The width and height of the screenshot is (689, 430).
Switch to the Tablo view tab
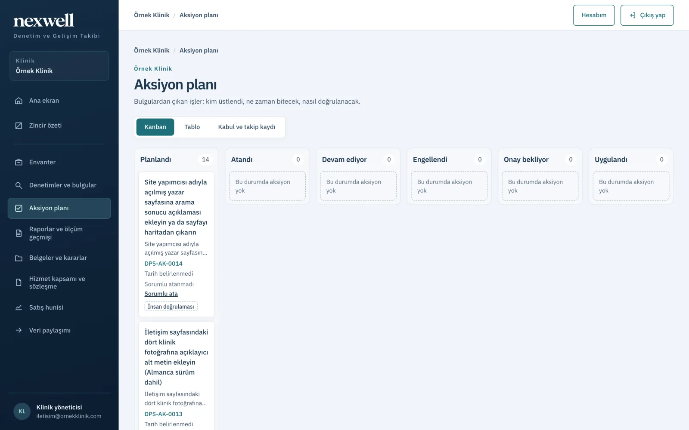tap(192, 127)
